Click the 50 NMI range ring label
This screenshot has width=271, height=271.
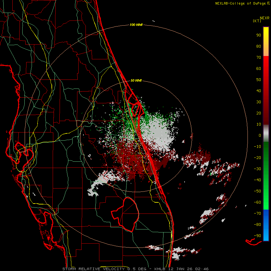(136, 80)
